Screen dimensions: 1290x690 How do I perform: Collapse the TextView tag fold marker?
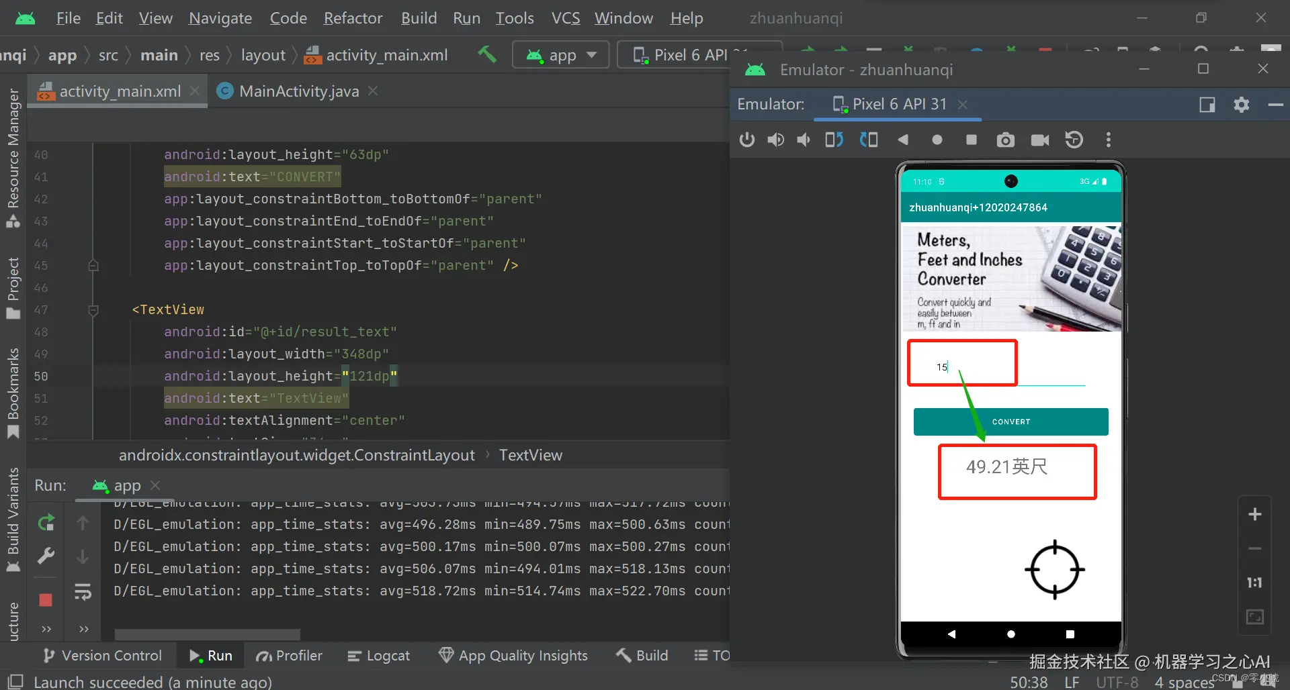93,310
